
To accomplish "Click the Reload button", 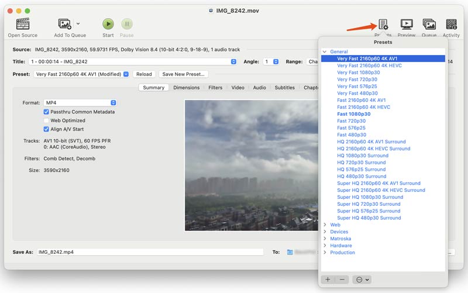I will pos(144,74).
